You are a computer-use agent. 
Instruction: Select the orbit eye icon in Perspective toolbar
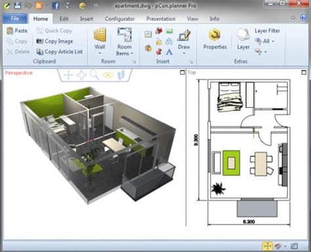point(108,75)
